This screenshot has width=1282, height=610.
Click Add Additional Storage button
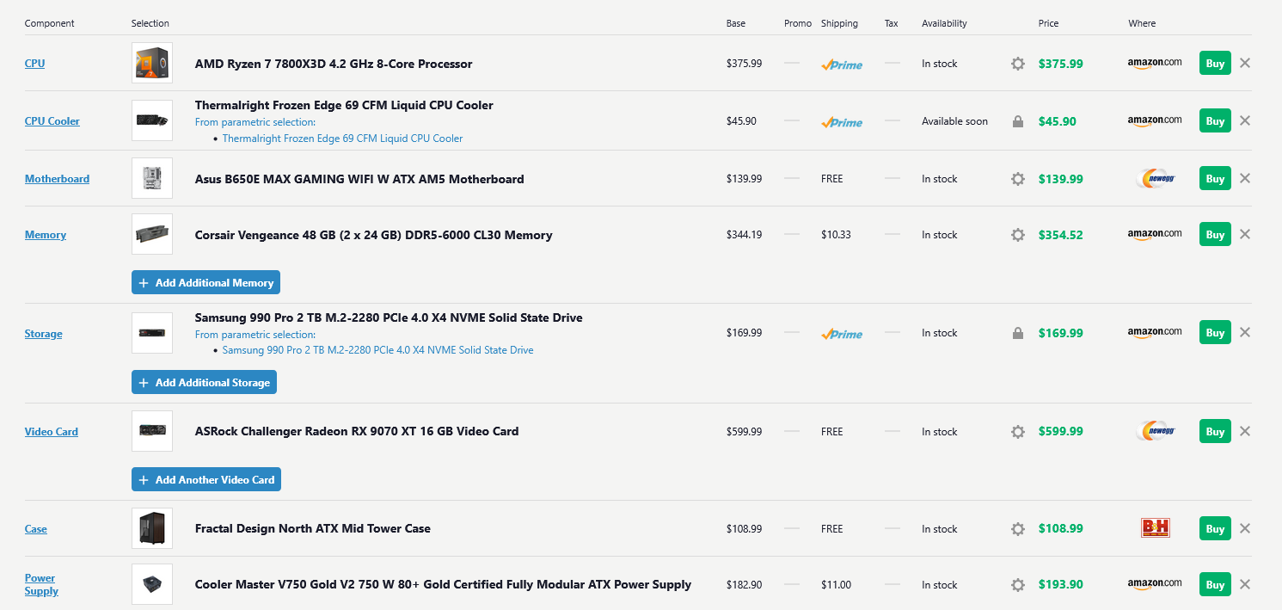tap(204, 382)
